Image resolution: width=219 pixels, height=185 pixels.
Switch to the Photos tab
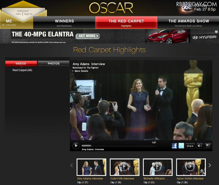click(53, 64)
